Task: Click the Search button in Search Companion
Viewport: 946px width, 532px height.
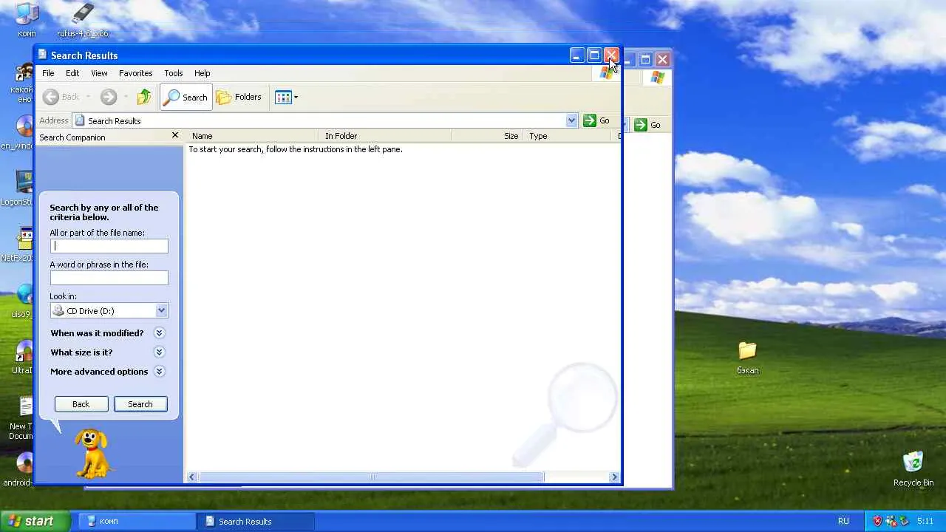Action: coord(140,404)
